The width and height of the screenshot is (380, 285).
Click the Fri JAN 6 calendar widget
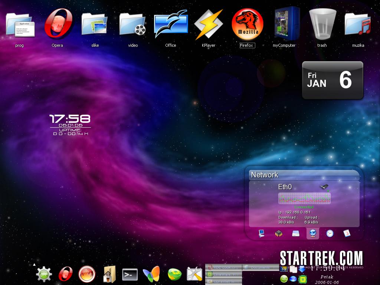[x=332, y=80]
